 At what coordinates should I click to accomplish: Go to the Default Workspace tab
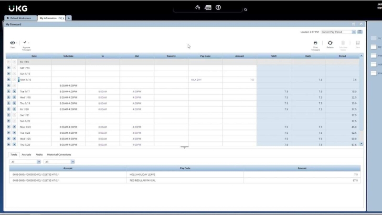[x=20, y=18]
